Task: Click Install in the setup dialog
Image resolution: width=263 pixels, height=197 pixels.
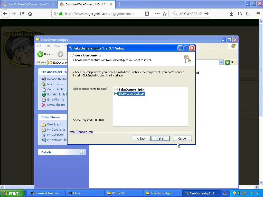Action: click(160, 138)
